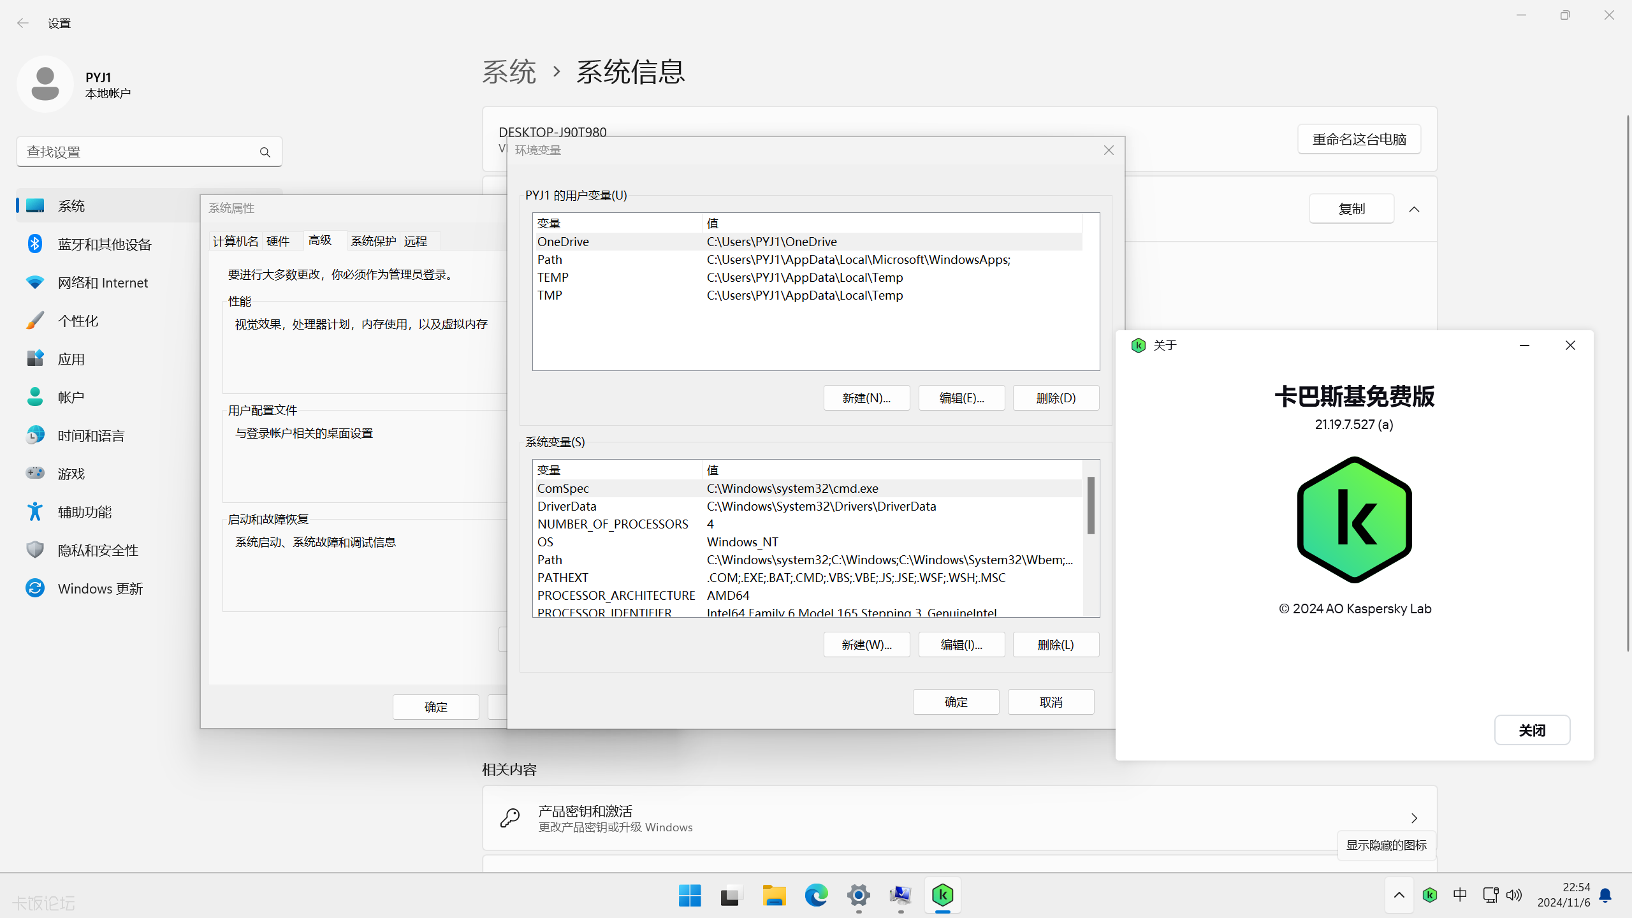The width and height of the screenshot is (1632, 918).
Task: Switch to 计算机名 tab in 系统属性
Action: tap(235, 242)
